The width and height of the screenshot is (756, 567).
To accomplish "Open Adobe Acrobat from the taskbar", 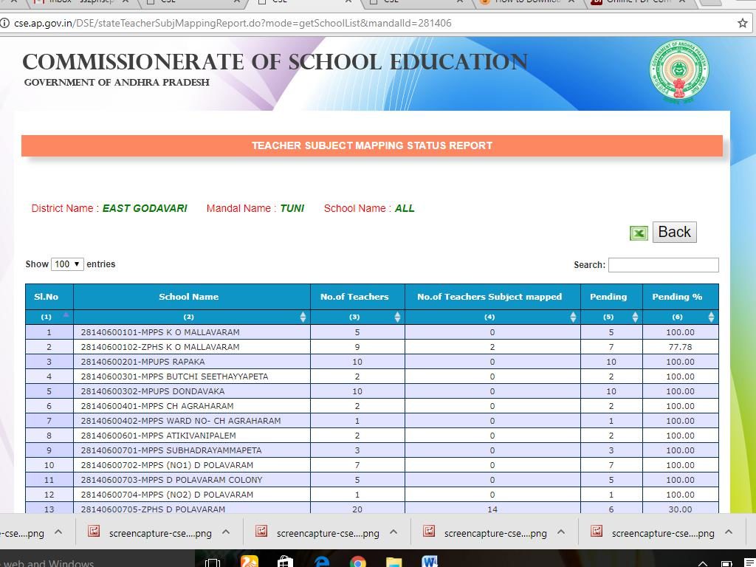I will [249, 562].
